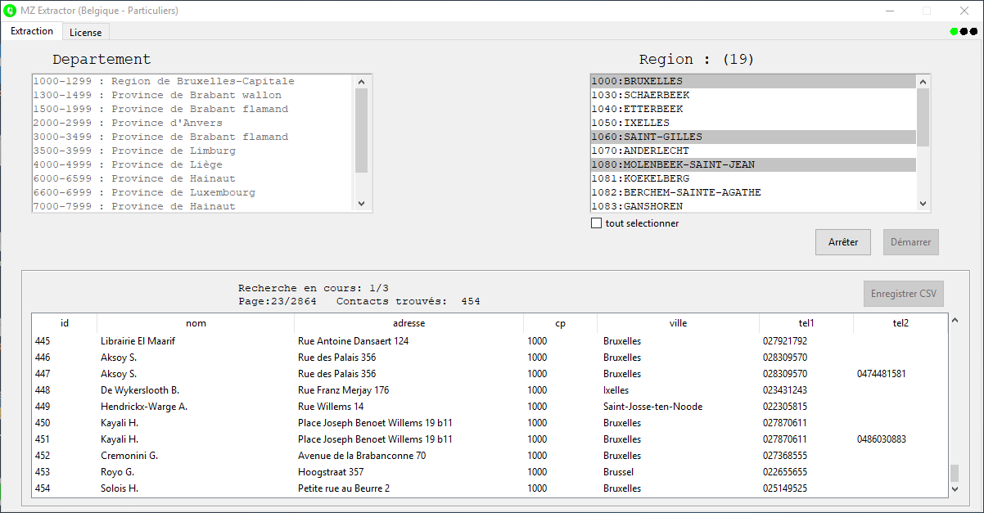Image resolution: width=984 pixels, height=513 pixels.
Task: Click the Arrêter button
Action: (x=843, y=242)
